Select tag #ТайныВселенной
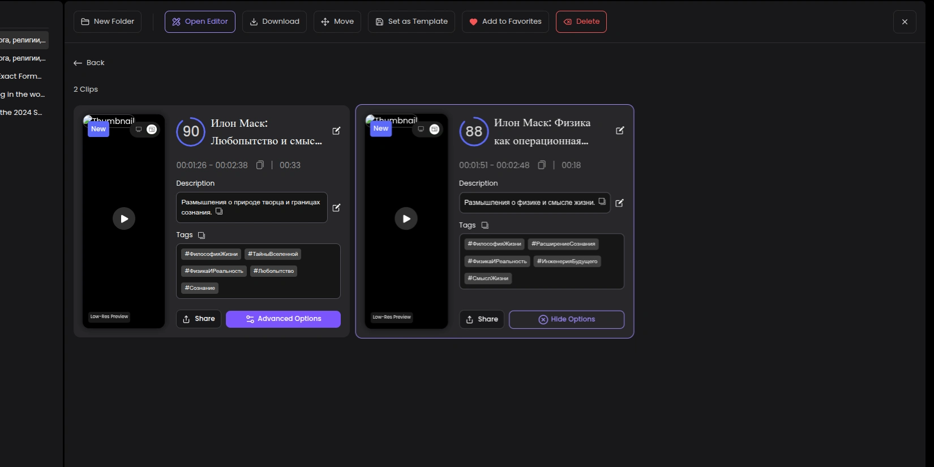 coord(273,254)
